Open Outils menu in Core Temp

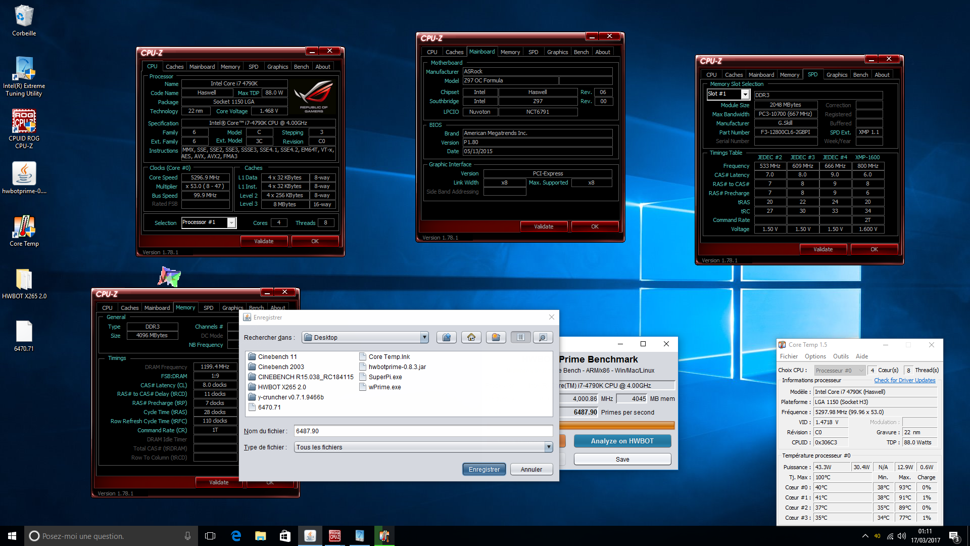(x=841, y=356)
